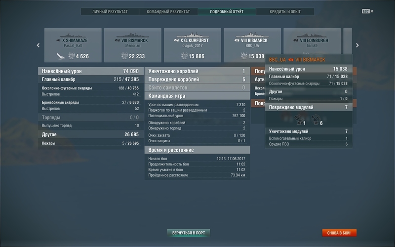395x247 pixels.
Task: Click sunk ship icon on Shimakaze card
Action: pos(60,56)
